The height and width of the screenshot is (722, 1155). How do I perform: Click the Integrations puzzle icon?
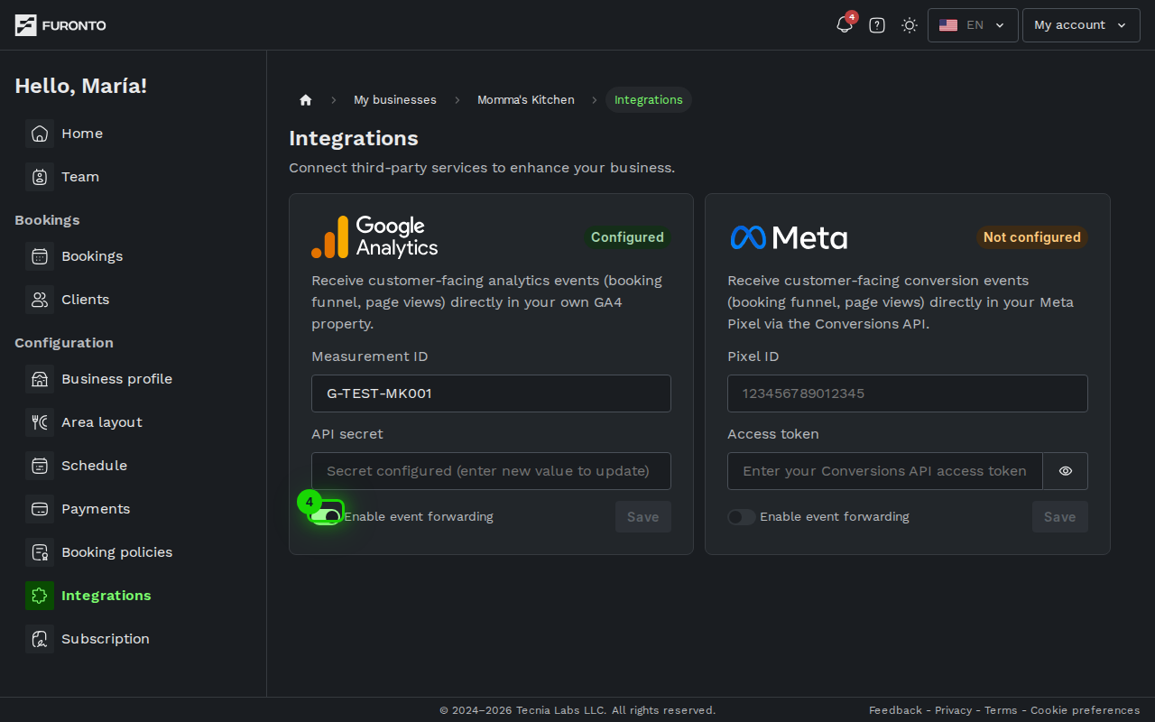40,596
